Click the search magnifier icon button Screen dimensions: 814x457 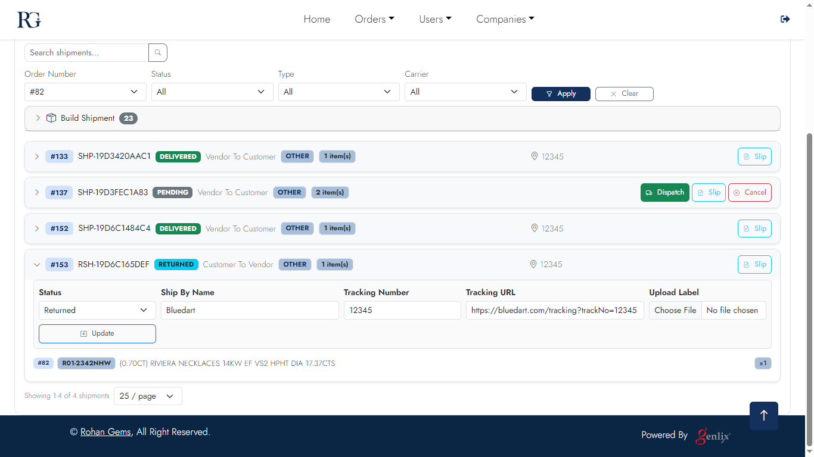158,52
